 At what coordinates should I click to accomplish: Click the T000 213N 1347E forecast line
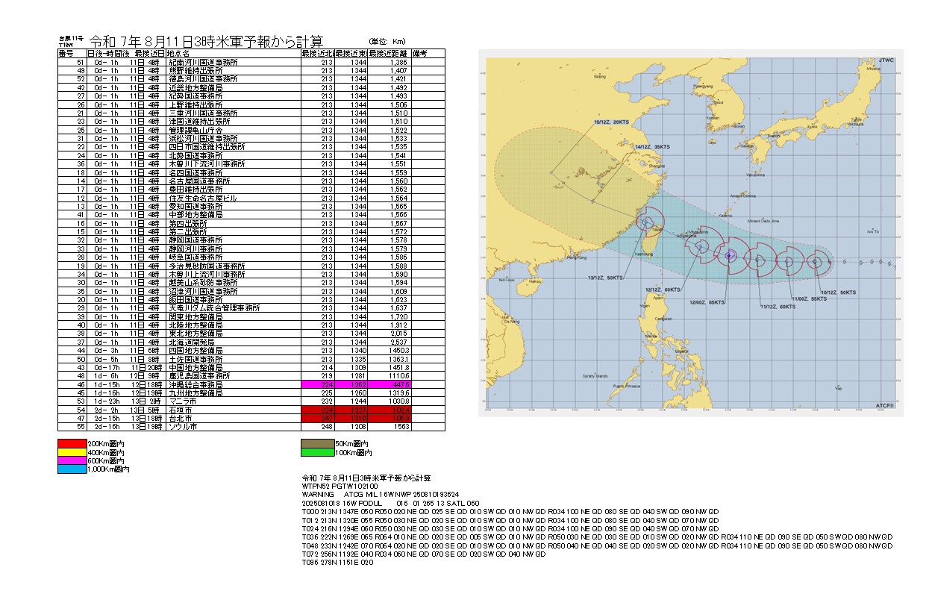pos(510,511)
